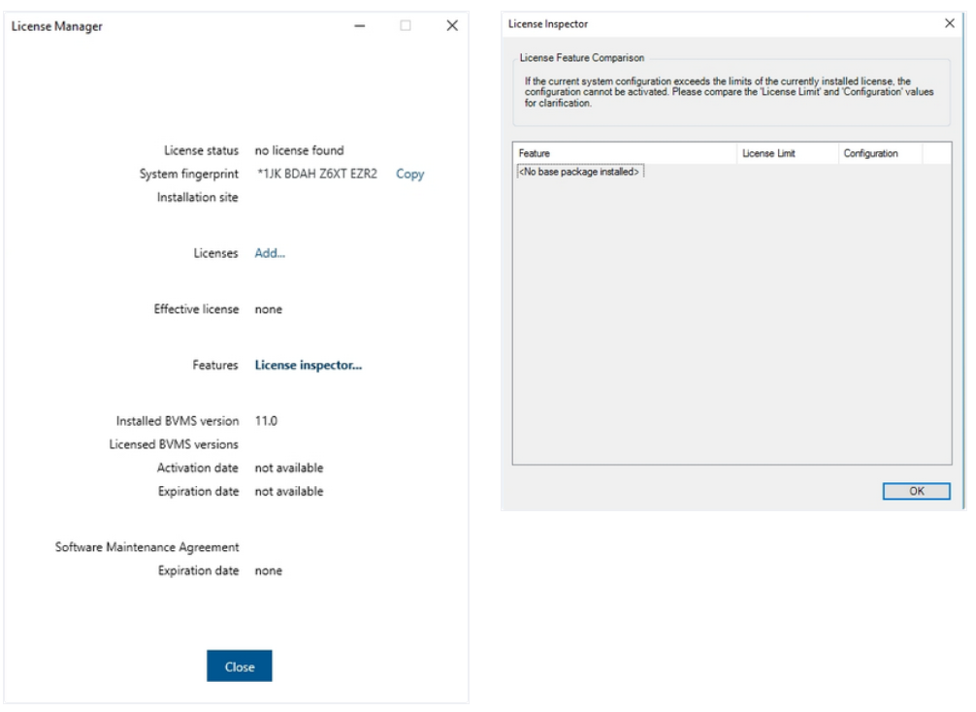Click the License Inspector window title
This screenshot has width=976, height=712.
(548, 24)
